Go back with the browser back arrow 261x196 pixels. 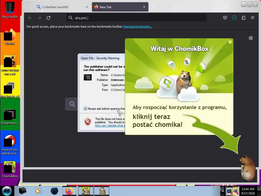(30, 18)
